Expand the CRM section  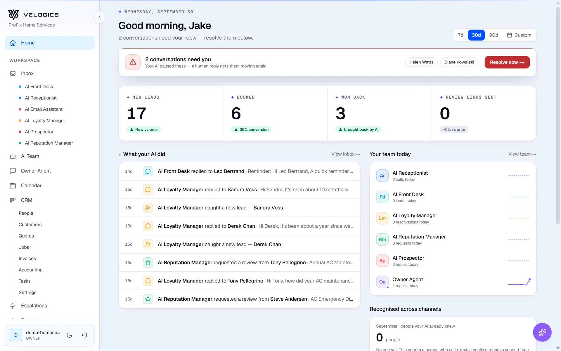pyautogui.click(x=50, y=200)
